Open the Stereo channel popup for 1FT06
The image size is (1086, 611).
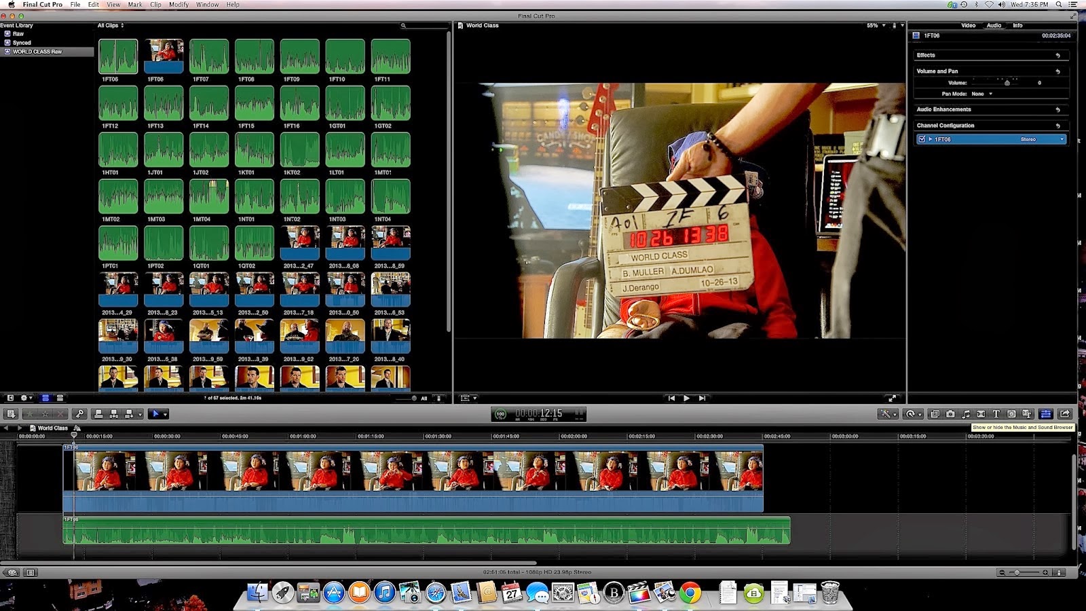1042,139
